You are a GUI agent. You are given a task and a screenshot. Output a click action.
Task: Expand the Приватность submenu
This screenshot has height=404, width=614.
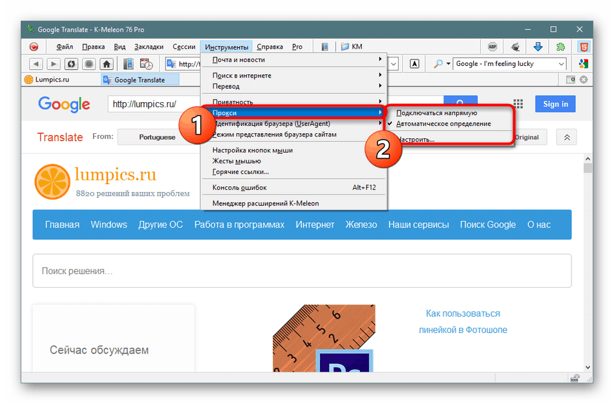pyautogui.click(x=293, y=101)
